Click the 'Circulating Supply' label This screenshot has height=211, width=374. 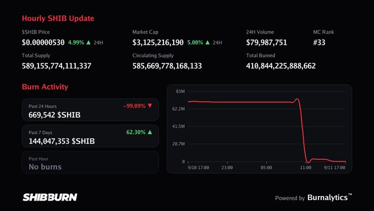[153, 56]
